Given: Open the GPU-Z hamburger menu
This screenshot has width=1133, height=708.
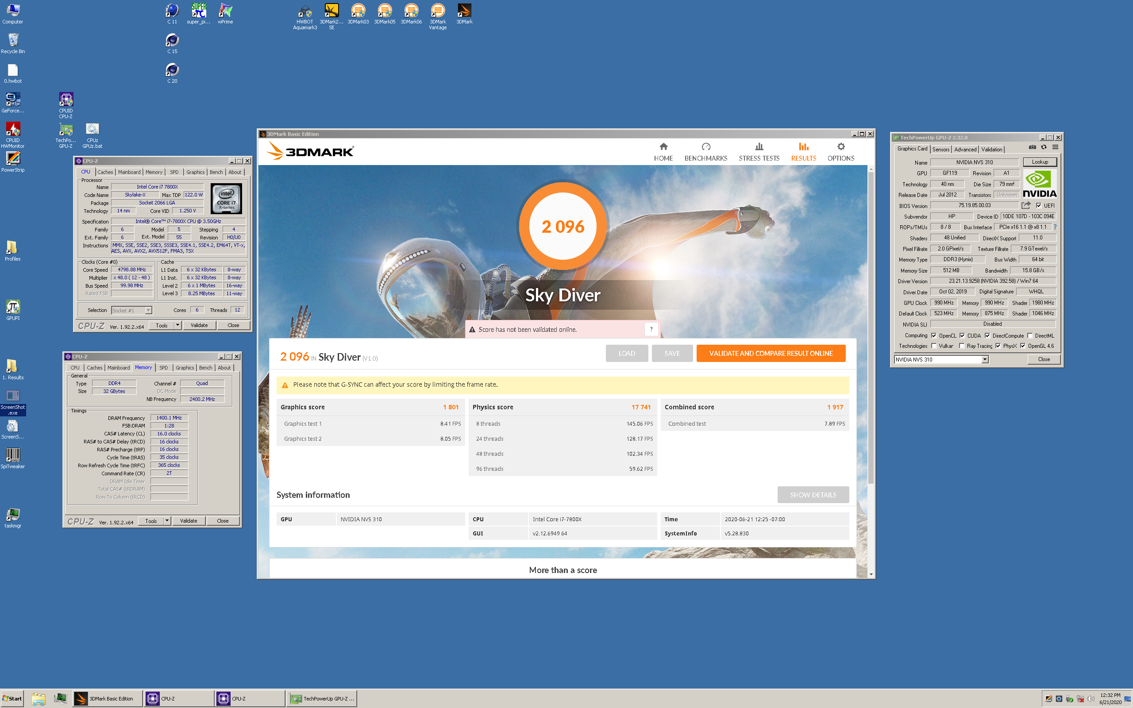Looking at the screenshot, I should point(1055,147).
